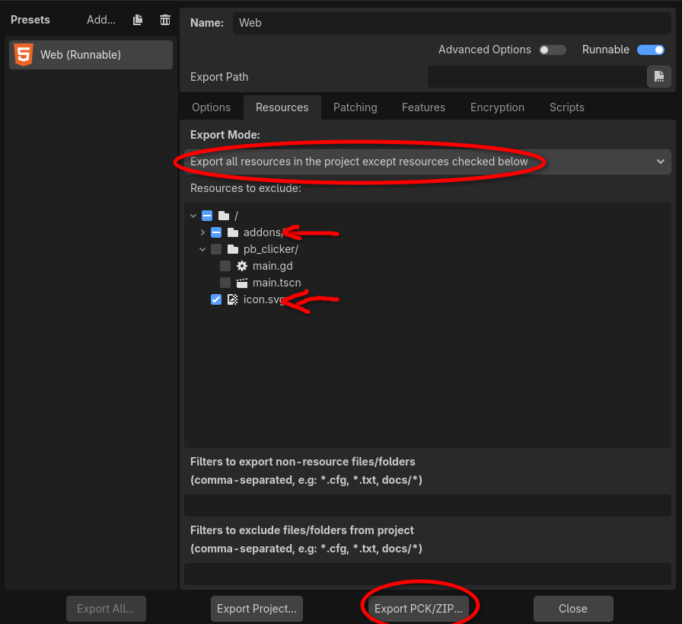Check the pb_clicker folder checkbox
The image size is (682, 624).
click(216, 249)
